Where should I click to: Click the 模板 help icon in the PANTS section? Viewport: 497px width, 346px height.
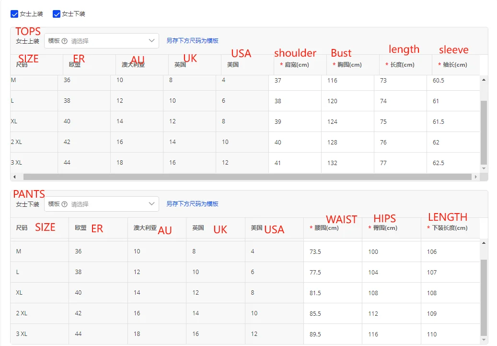click(65, 204)
